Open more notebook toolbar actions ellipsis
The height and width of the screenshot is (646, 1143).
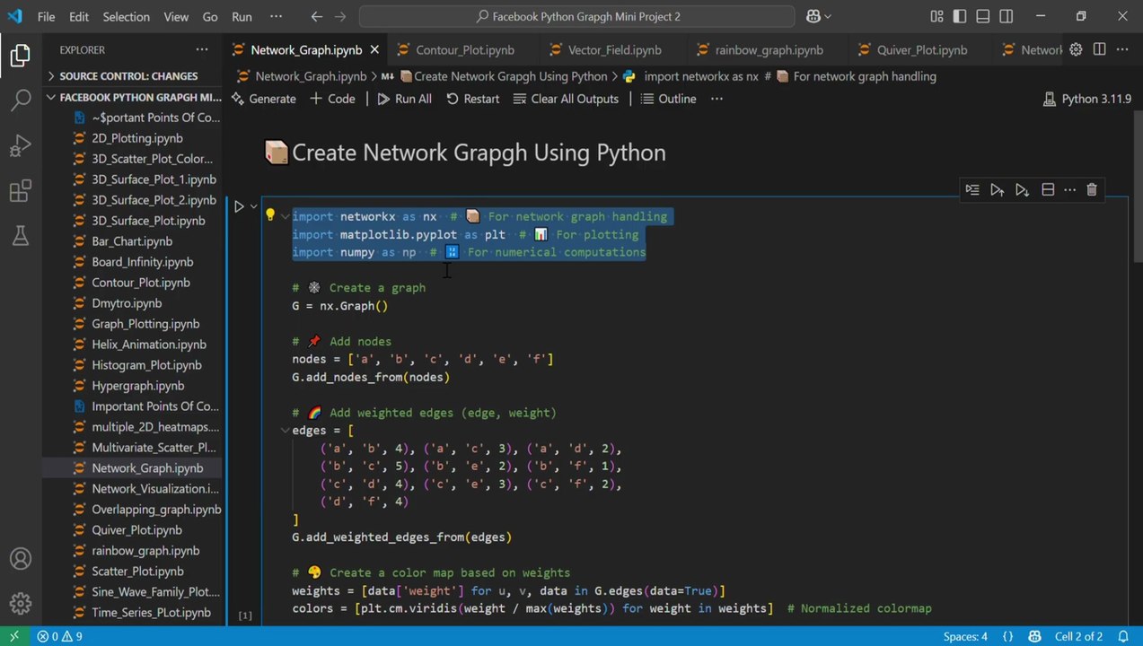pyautogui.click(x=717, y=99)
